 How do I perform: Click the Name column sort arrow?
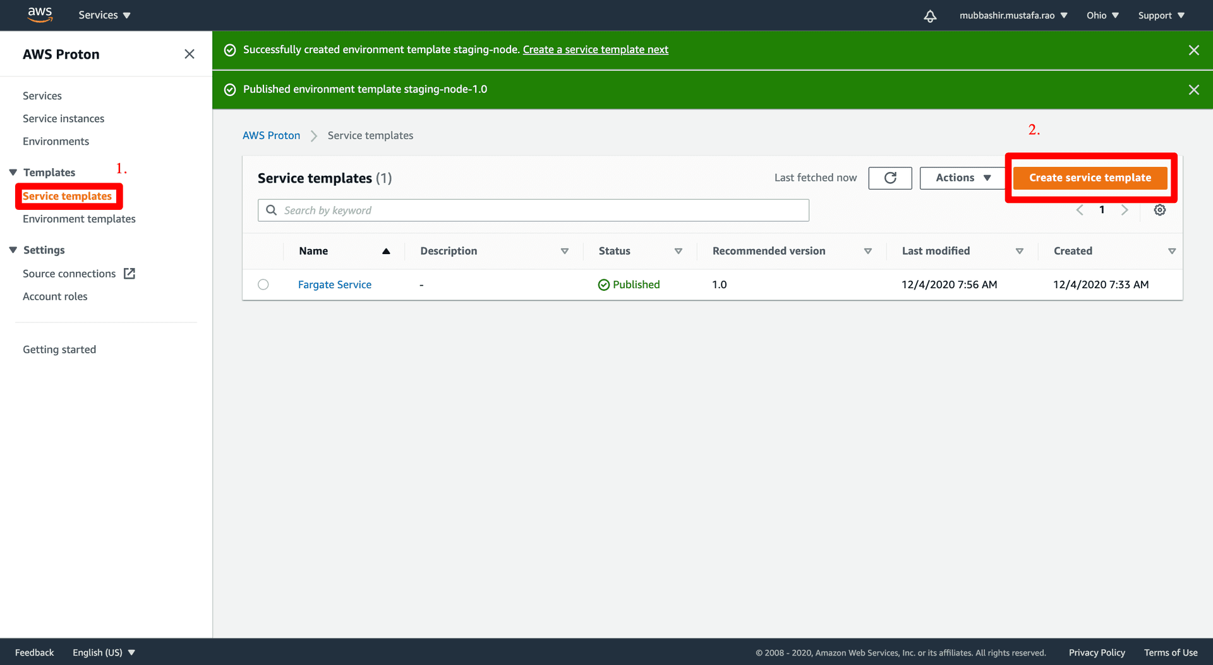pos(386,252)
